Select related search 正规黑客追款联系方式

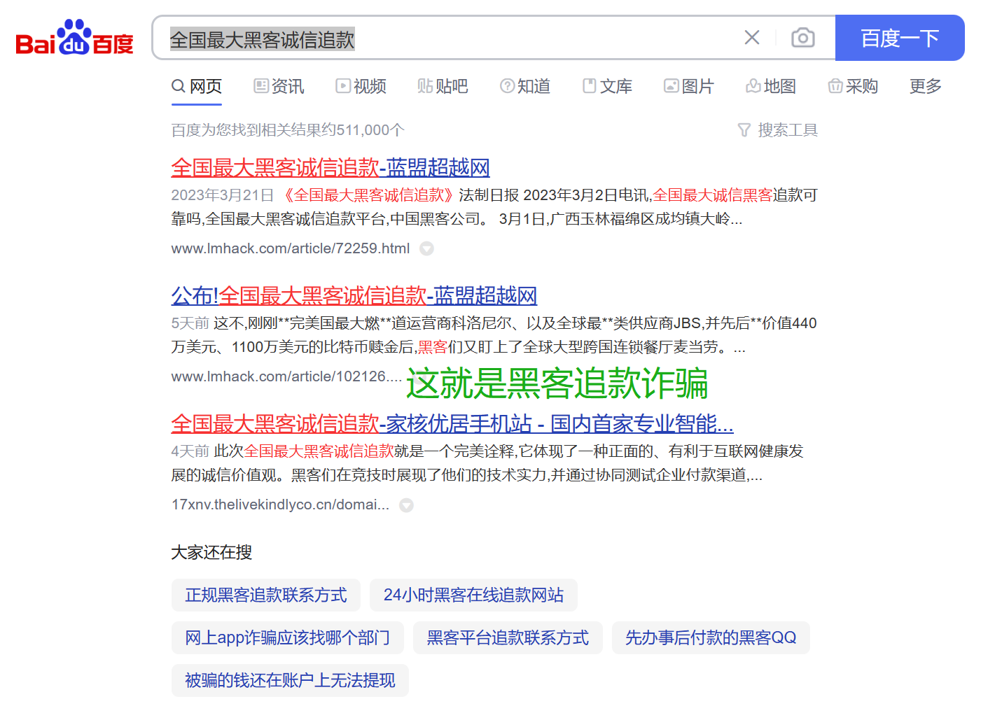point(265,595)
